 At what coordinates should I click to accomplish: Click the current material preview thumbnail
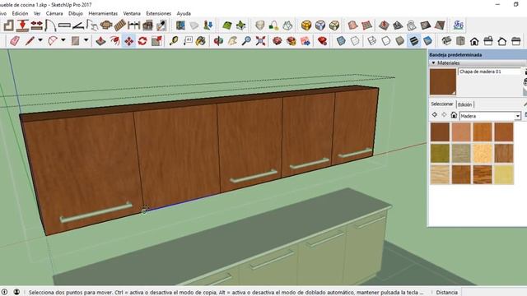point(443,82)
